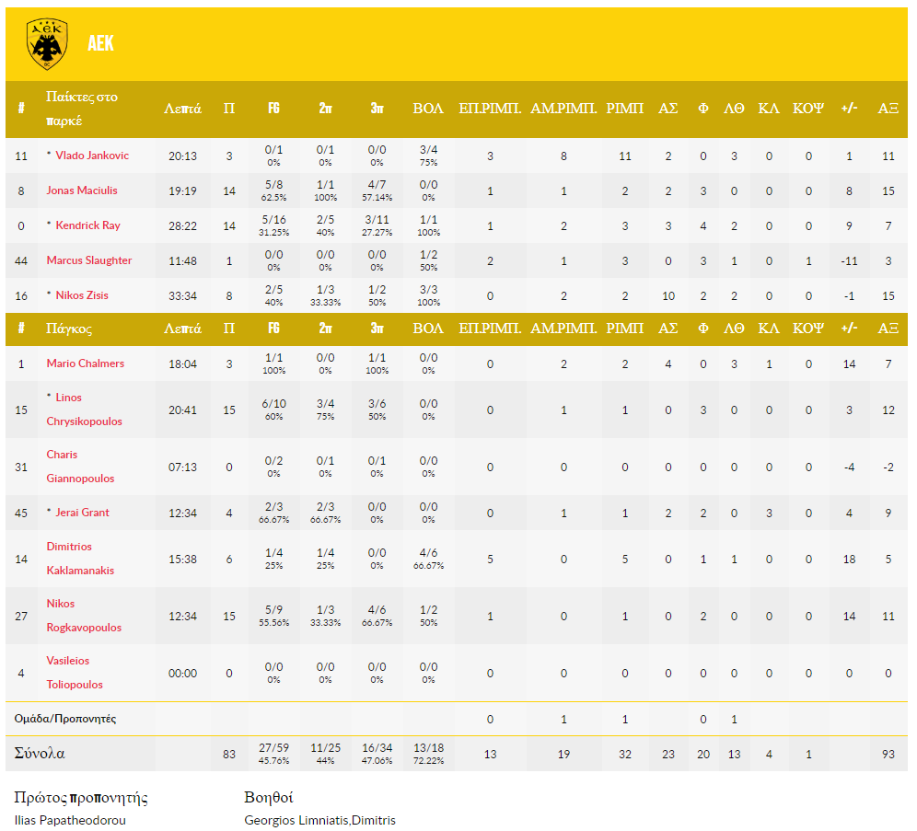The height and width of the screenshot is (831, 917).
Task: Click the AEK team crest logo
Action: [x=47, y=44]
